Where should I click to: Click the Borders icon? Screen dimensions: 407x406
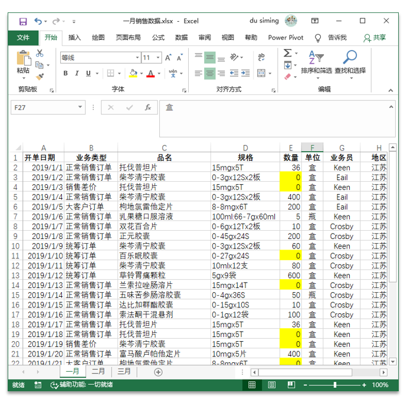tap(110, 73)
